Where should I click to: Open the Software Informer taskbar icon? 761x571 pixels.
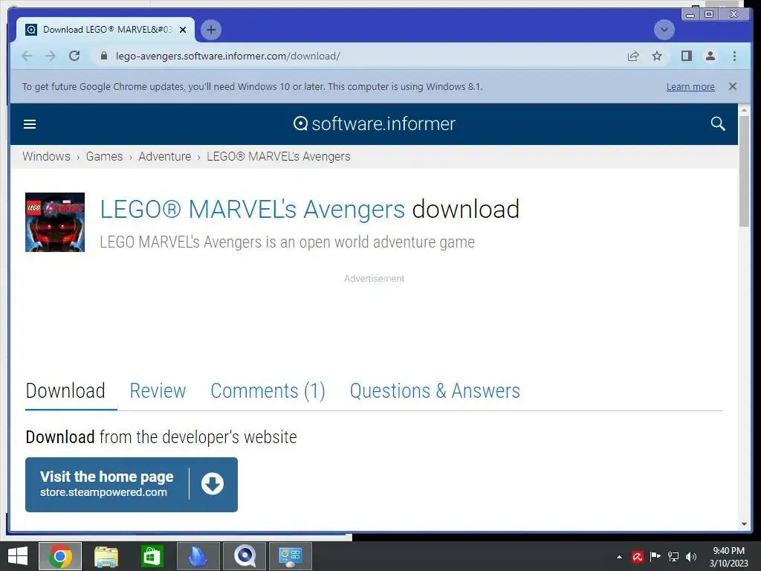click(245, 556)
